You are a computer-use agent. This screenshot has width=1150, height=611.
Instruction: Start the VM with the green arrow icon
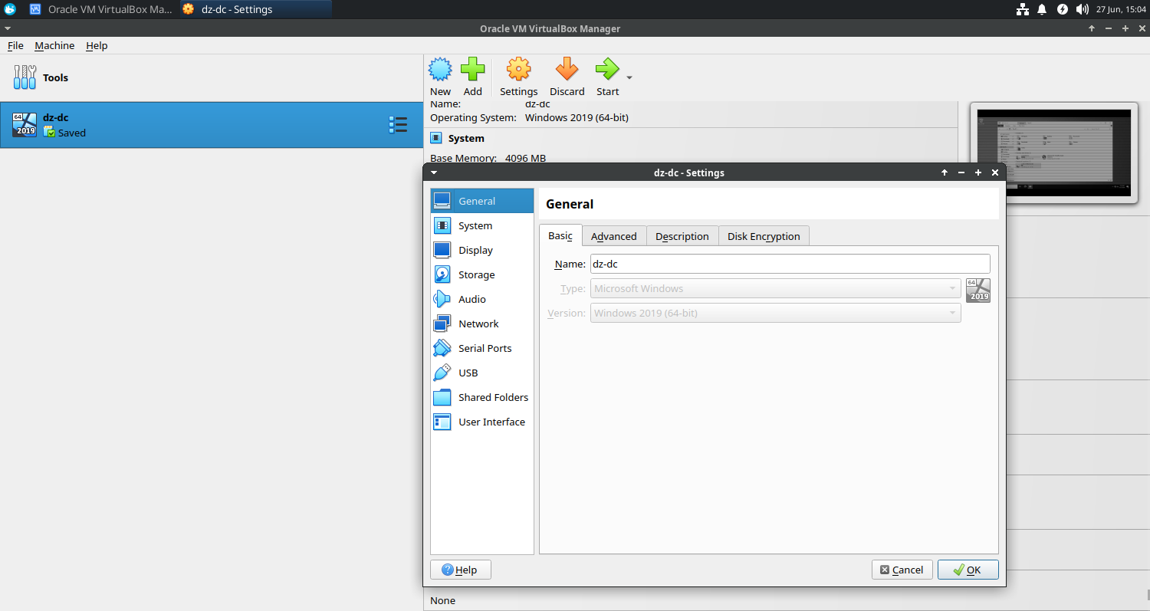(x=607, y=70)
